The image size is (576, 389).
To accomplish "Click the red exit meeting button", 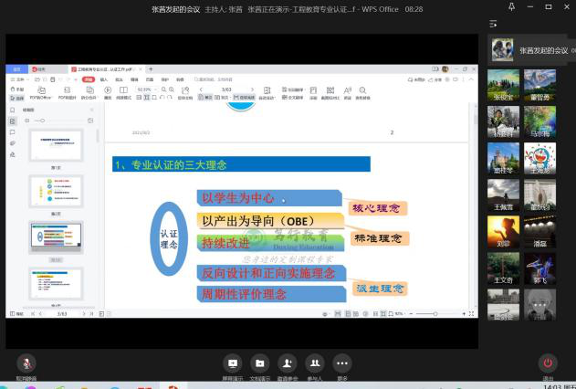I will pyautogui.click(x=548, y=363).
